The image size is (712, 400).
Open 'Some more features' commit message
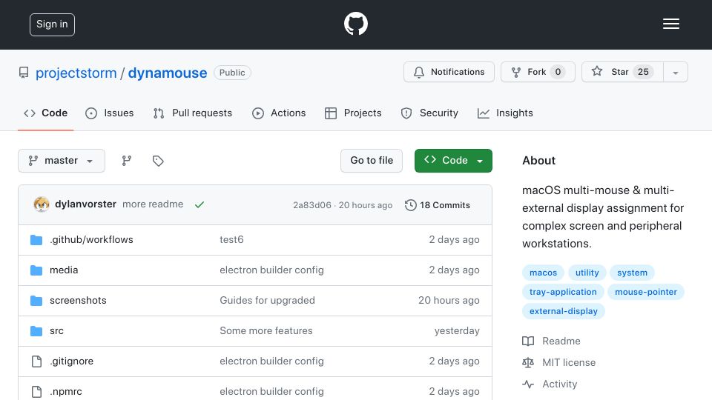pos(266,330)
